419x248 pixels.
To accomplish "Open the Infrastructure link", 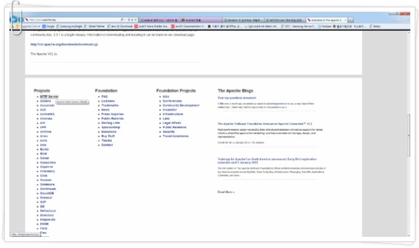I will (x=173, y=114).
